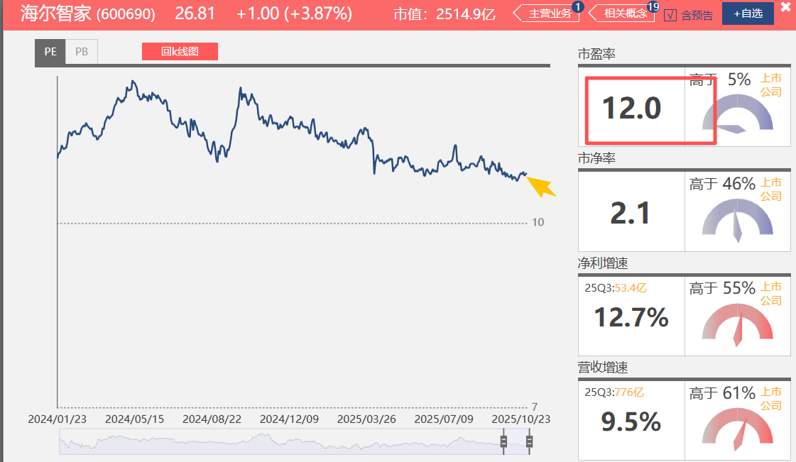Click the 25Q3:776亿 label

pos(614,392)
